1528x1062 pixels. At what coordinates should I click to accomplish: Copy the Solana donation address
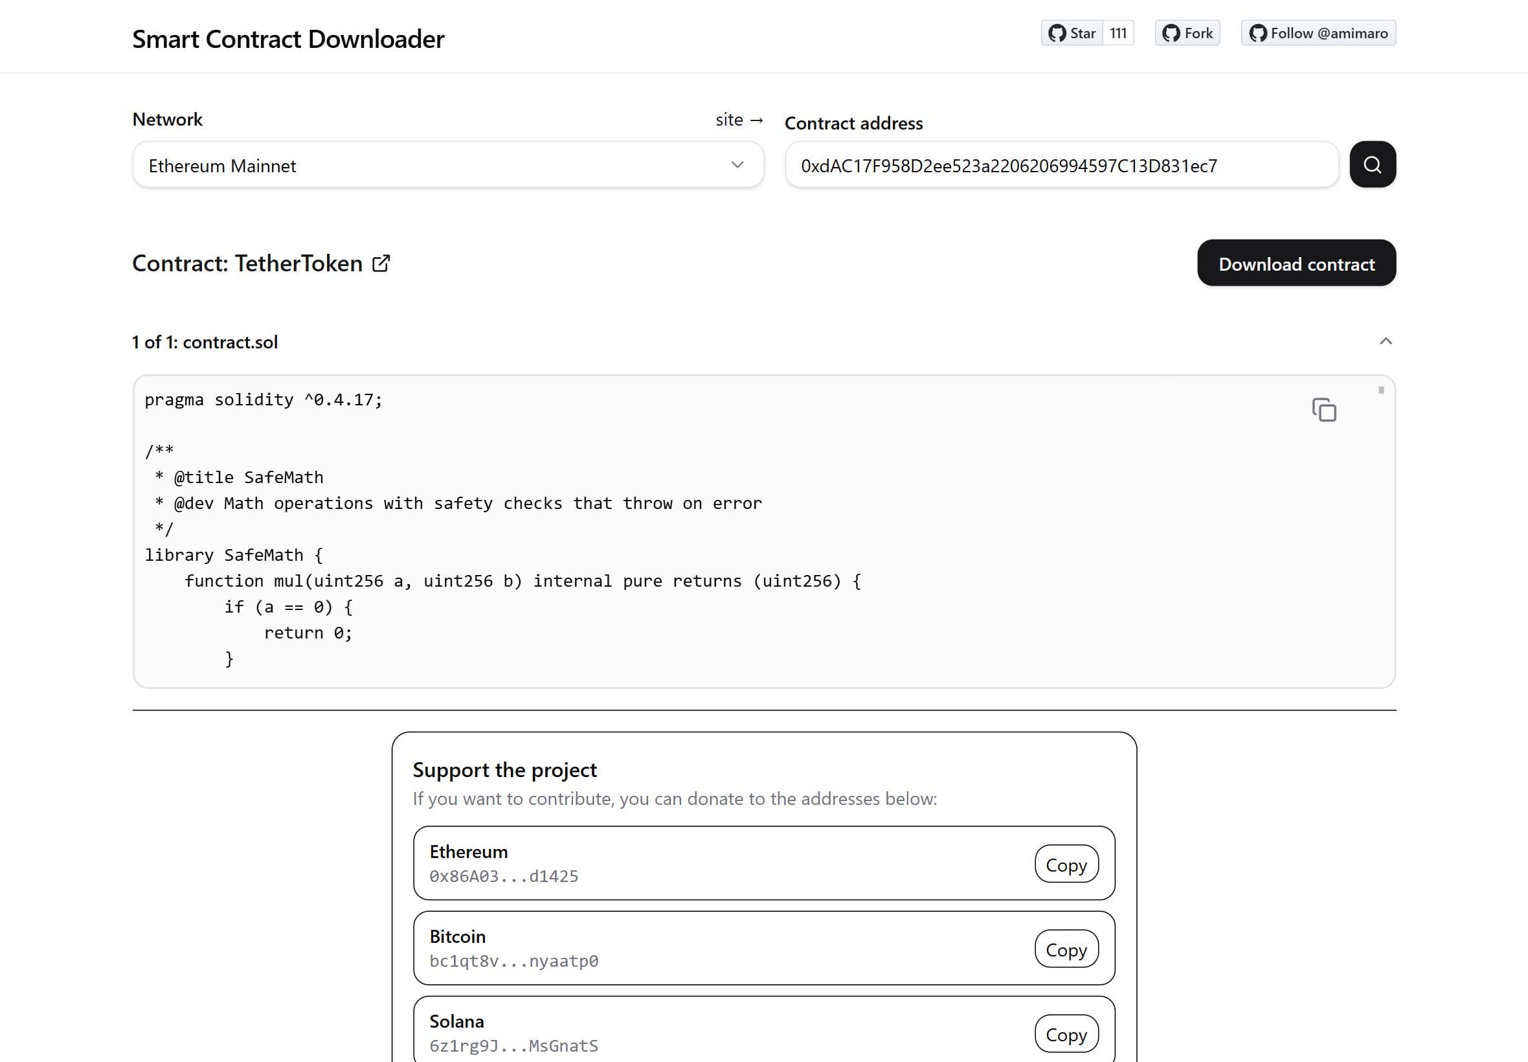coord(1066,1034)
